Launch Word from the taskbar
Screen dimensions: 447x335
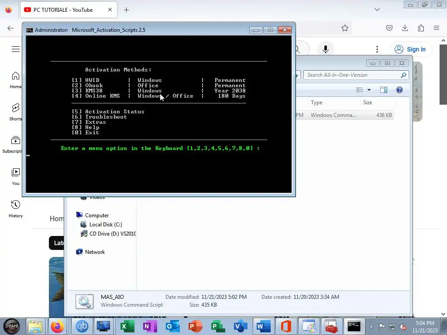263,326
